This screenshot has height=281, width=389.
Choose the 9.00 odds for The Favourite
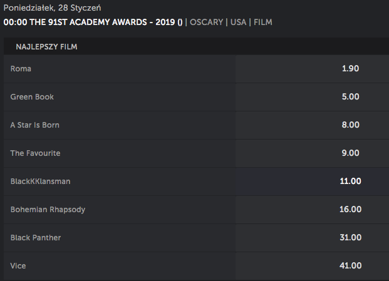point(313,153)
